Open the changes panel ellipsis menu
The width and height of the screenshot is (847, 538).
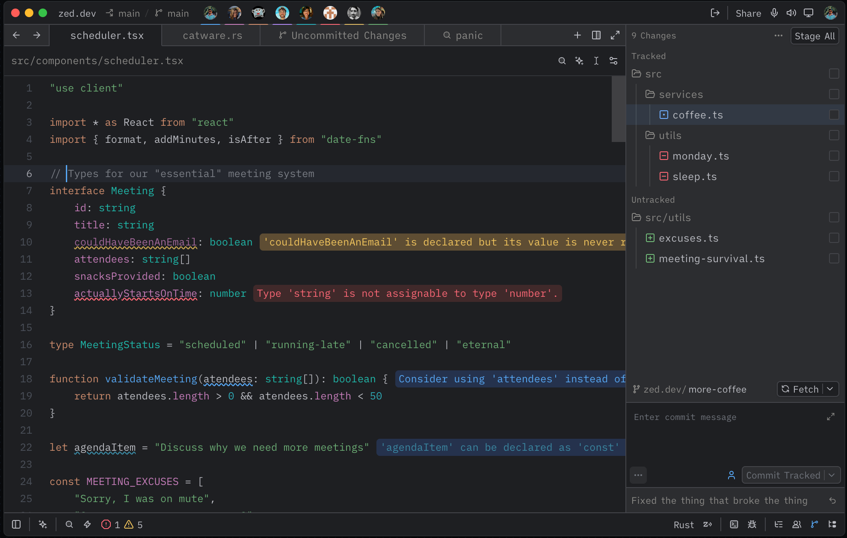point(779,35)
